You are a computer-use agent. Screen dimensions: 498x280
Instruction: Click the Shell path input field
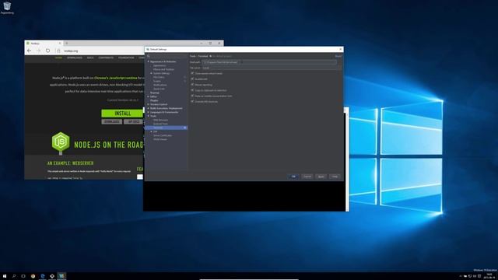[x=269, y=62]
